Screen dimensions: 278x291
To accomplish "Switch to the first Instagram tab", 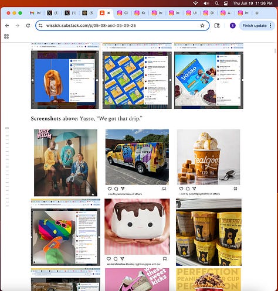I will [x=123, y=13].
